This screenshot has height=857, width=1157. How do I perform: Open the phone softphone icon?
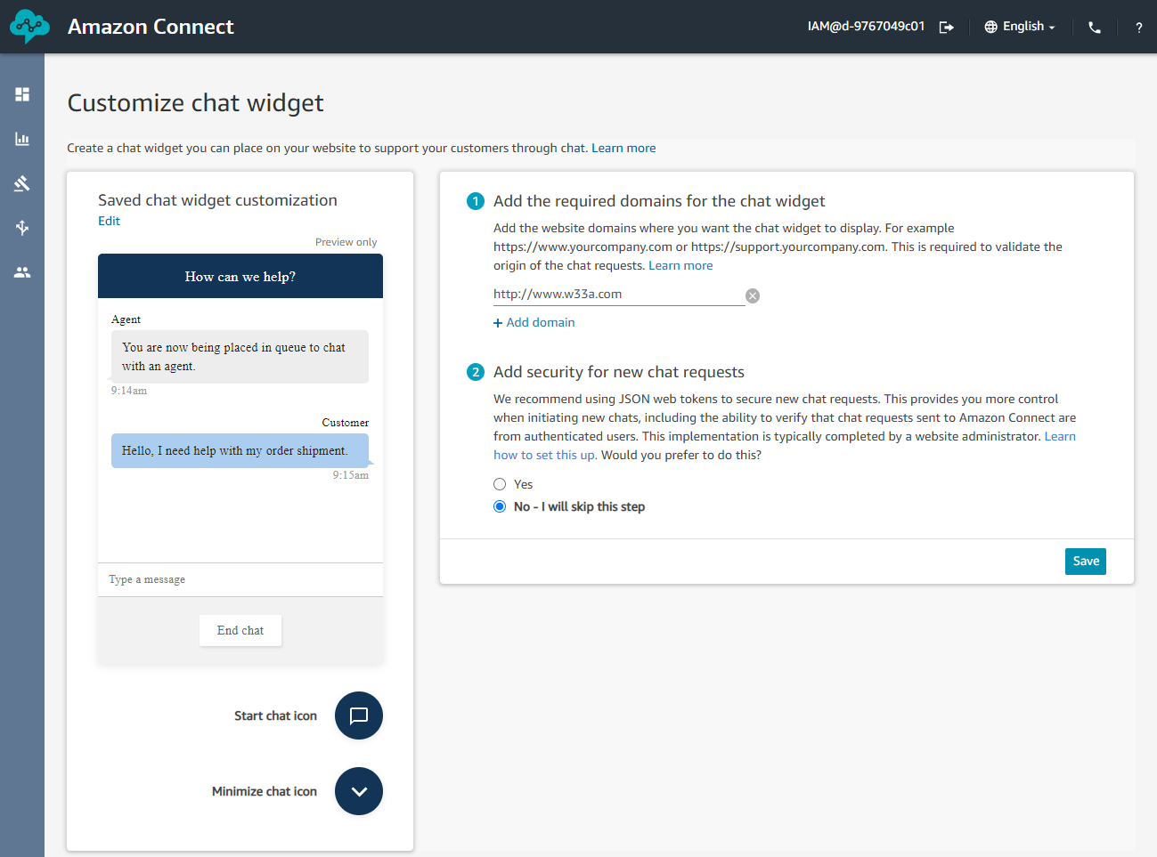coord(1095,28)
